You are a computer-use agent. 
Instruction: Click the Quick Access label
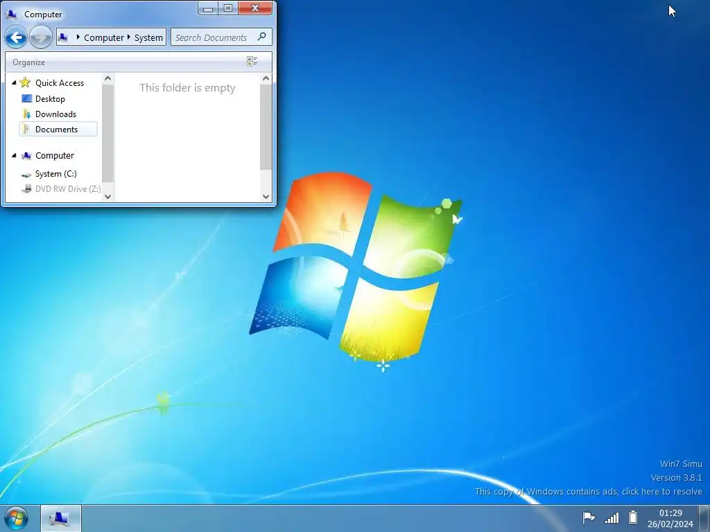[60, 83]
